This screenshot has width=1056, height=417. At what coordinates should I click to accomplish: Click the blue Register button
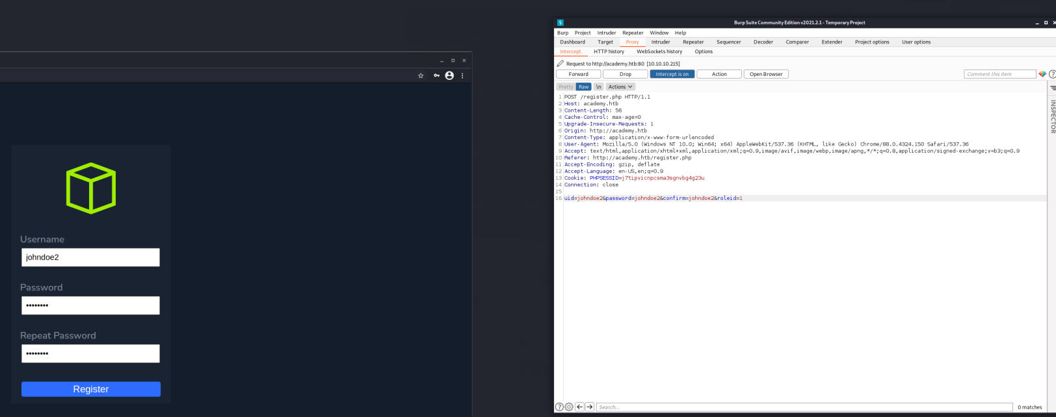[x=91, y=389]
